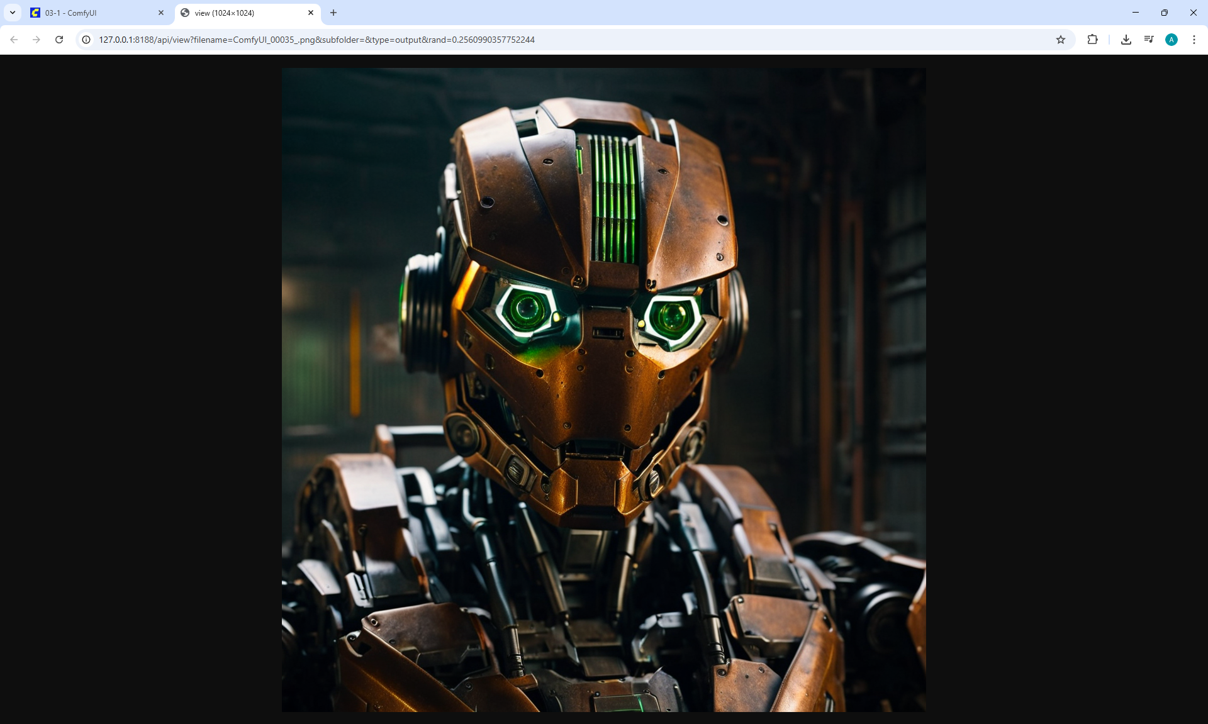
Task: Open the Downloads icon in the toolbar
Action: (x=1126, y=40)
